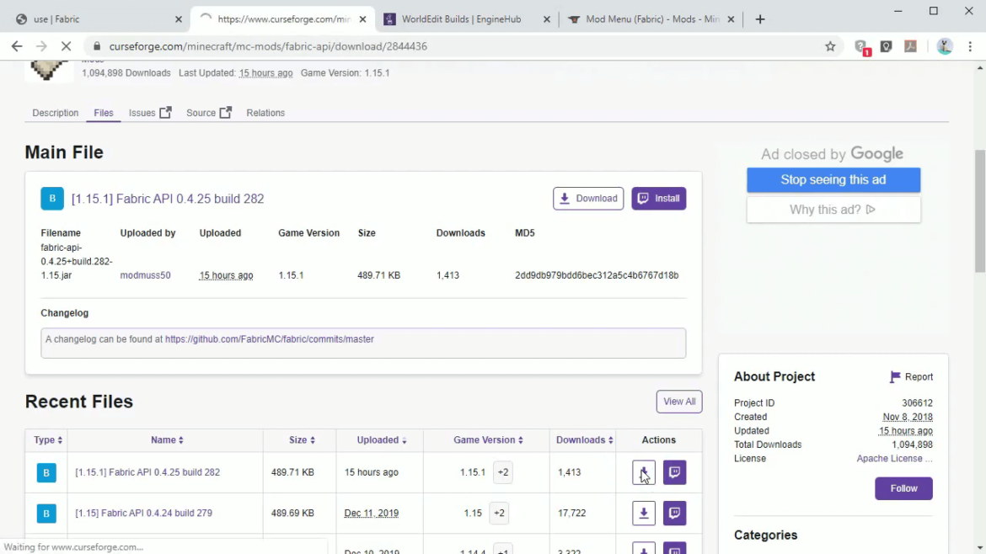Bookmark this page with the star icon
986x554 pixels.
coord(830,46)
